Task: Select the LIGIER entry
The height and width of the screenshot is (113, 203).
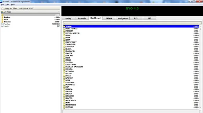Action: point(131,94)
